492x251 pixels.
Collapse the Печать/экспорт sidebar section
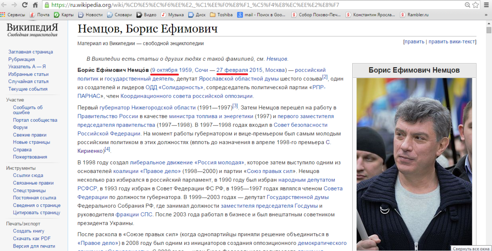23,224
